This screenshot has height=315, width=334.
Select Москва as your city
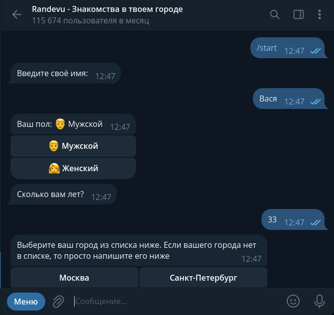[74, 278]
